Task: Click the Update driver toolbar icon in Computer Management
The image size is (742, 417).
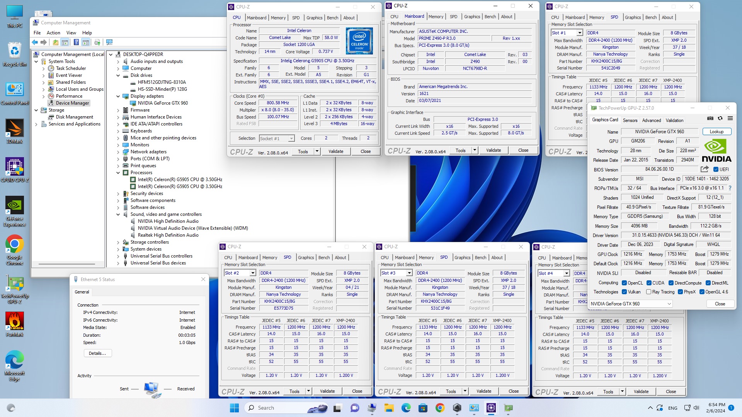Action: (x=97, y=42)
